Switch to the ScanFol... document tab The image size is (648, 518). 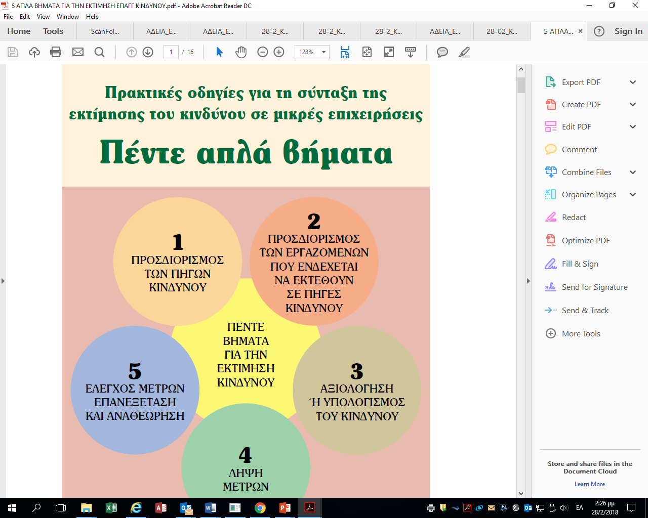[x=105, y=31]
